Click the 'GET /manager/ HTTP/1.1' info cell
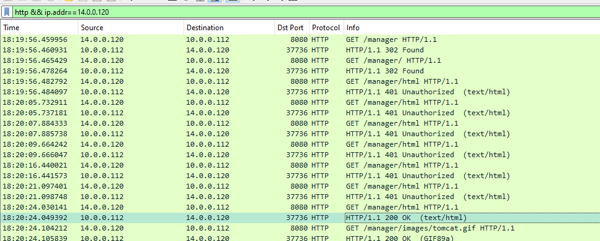This screenshot has width=600, height=241. click(394, 60)
